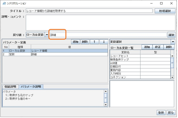
Task: Click the No column header
Action: click(x=6, y=47)
